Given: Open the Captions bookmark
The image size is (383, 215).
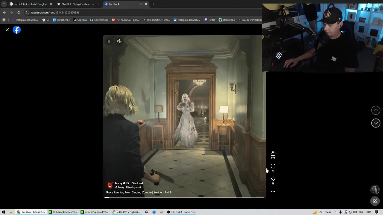Looking at the screenshot, I should click(80, 20).
